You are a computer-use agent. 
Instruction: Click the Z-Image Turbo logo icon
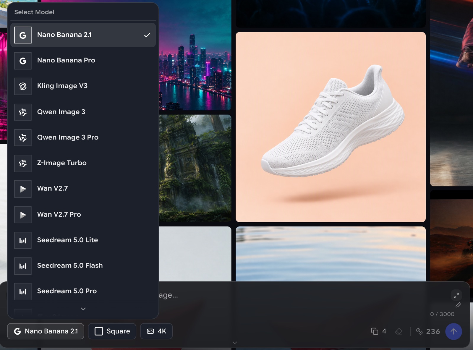[23, 163]
